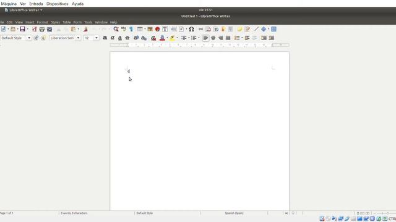Toggle Bold formatting
The height and width of the screenshot is (222, 396).
[x=105, y=38]
